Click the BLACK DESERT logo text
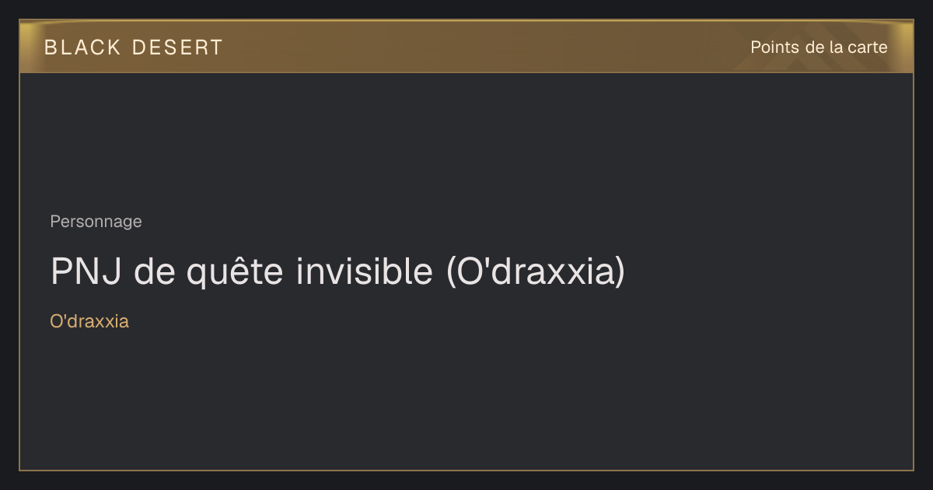The height and width of the screenshot is (490, 933). coord(134,47)
